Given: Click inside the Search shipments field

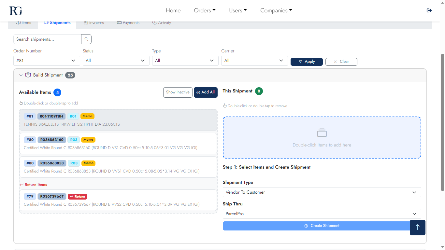Looking at the screenshot, I should click(47, 39).
